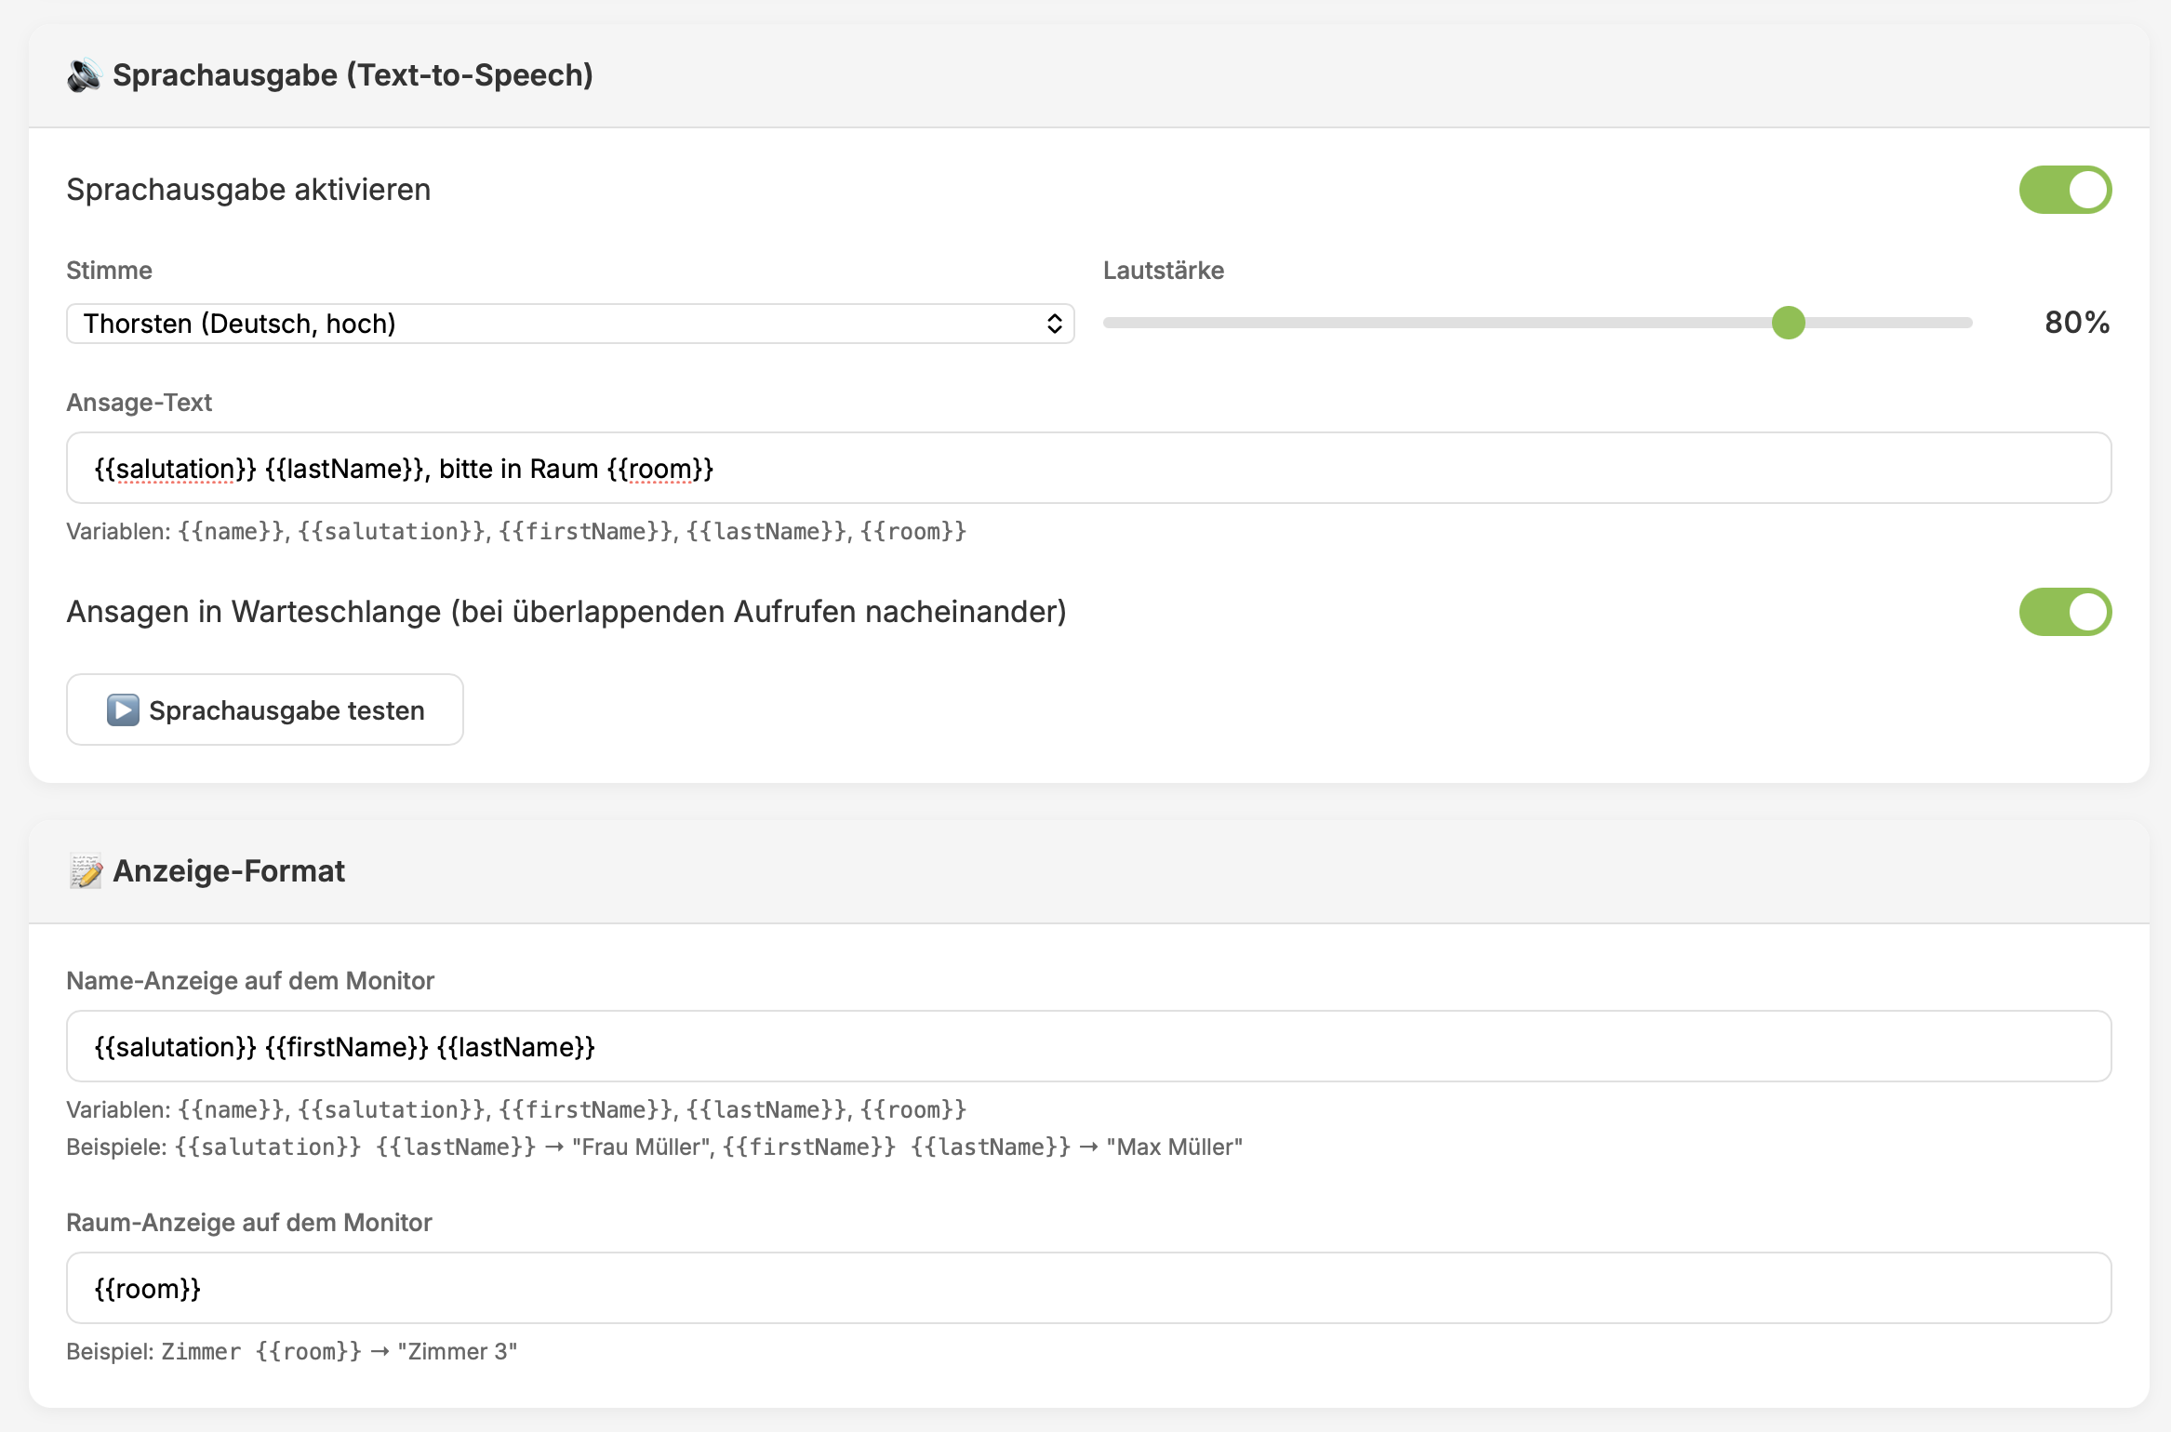Click the Sprachausgabe aktivieren label text
This screenshot has width=2171, height=1432.
click(x=248, y=190)
